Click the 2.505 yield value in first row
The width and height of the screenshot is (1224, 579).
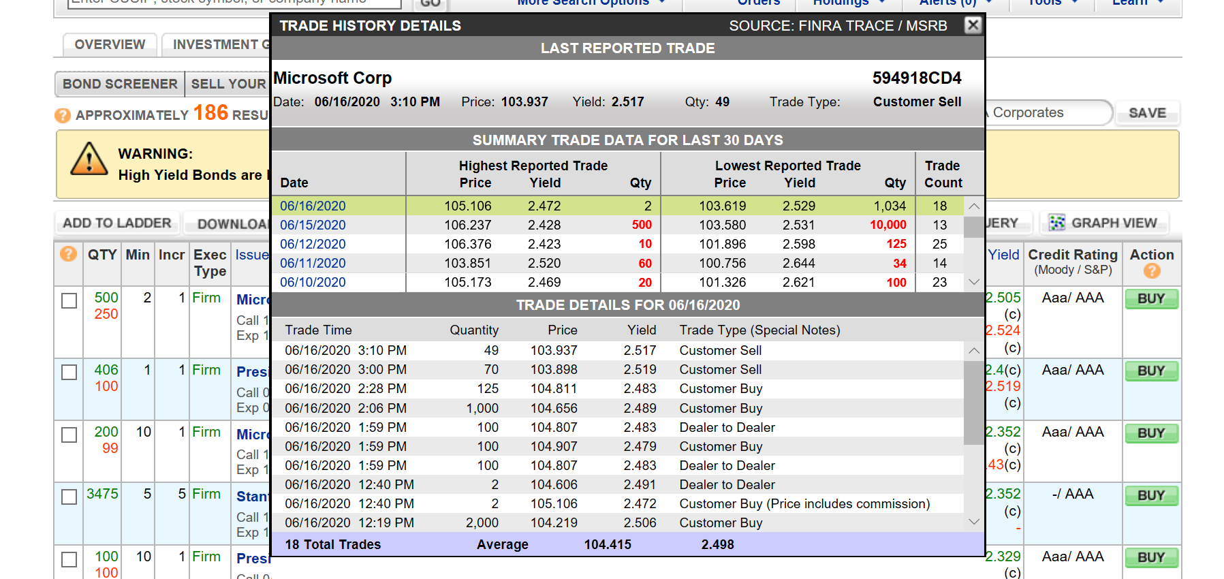click(1003, 298)
